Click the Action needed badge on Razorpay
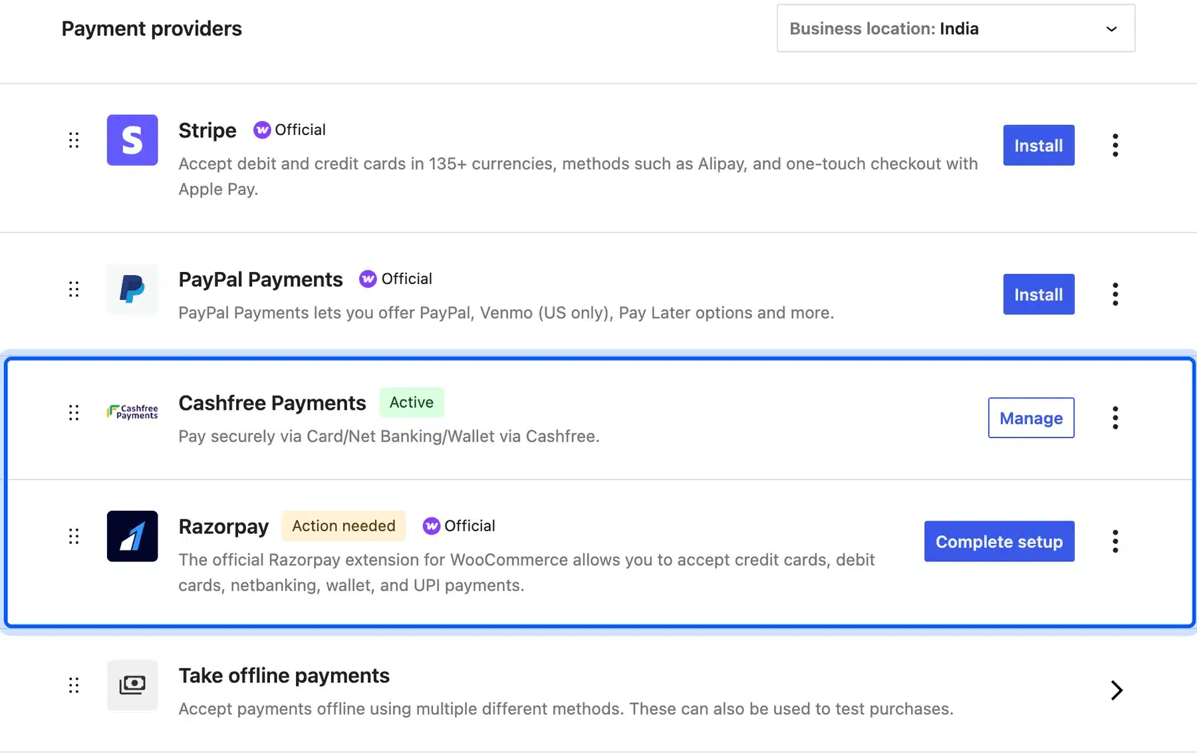This screenshot has height=754, width=1197. (344, 526)
